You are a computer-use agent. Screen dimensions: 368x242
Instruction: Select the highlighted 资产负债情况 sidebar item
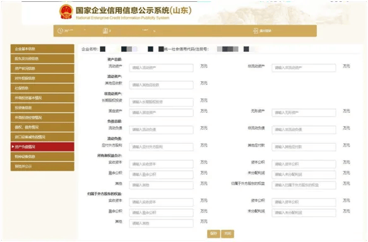42,147
